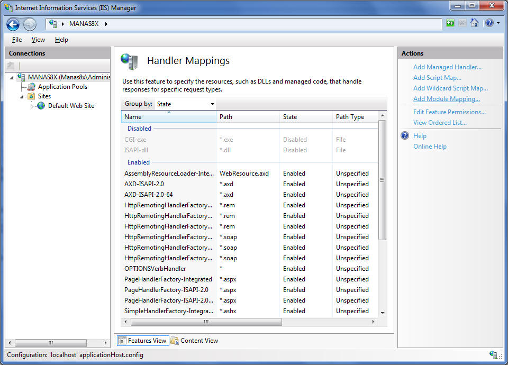Screen dimensions: 508x365
Task: Click the handler list scroll-down arrow
Action: coord(382,313)
